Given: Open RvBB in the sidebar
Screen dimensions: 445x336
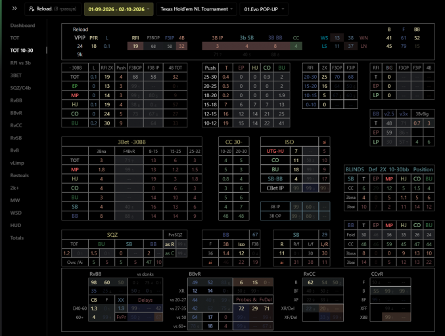Looking at the screenshot, I should (16, 100).
